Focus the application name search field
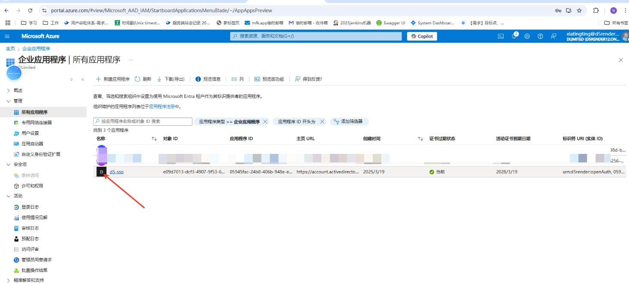Screen dimensions: 629x283 pos(143,121)
